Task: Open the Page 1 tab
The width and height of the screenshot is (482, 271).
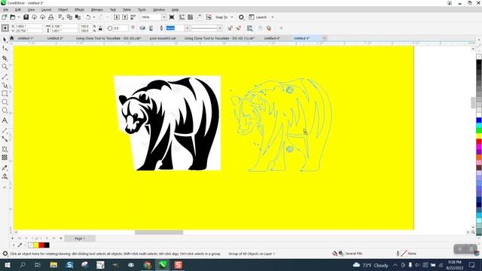Action: tap(80, 239)
